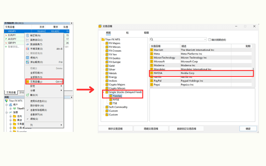
Task: Confirm with 確定 OK button
Action: coord(248,129)
